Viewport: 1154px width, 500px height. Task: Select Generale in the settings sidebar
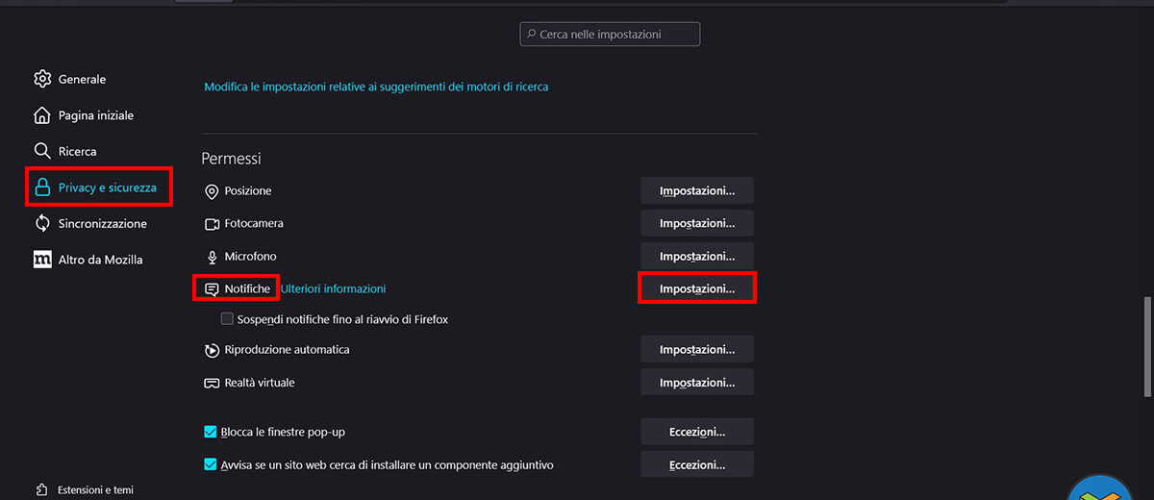[82, 79]
